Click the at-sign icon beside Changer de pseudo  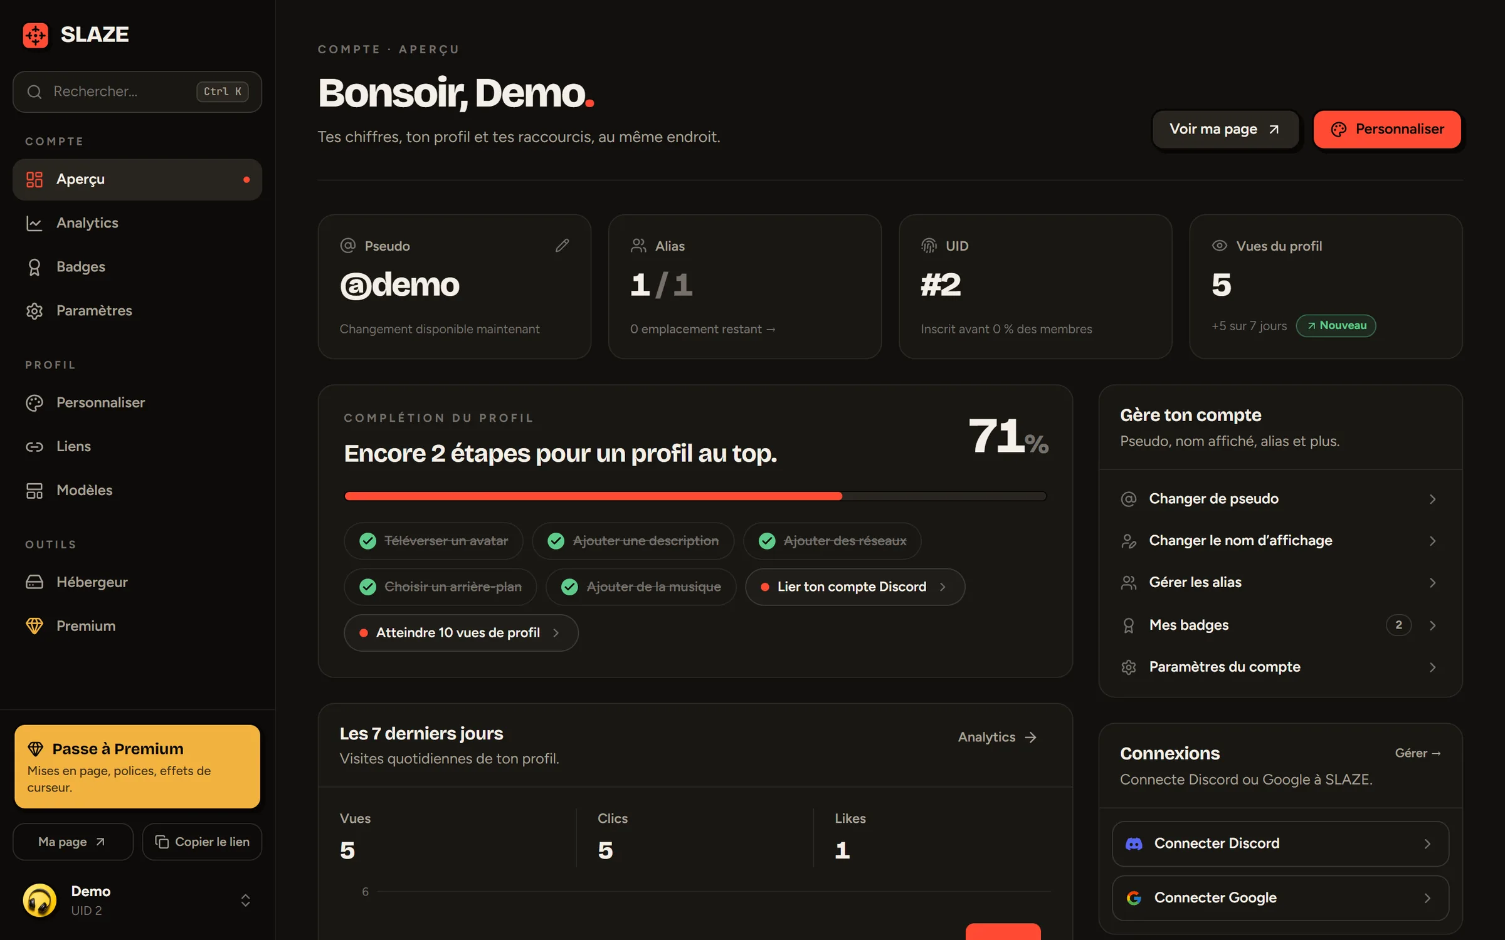[1129, 499]
